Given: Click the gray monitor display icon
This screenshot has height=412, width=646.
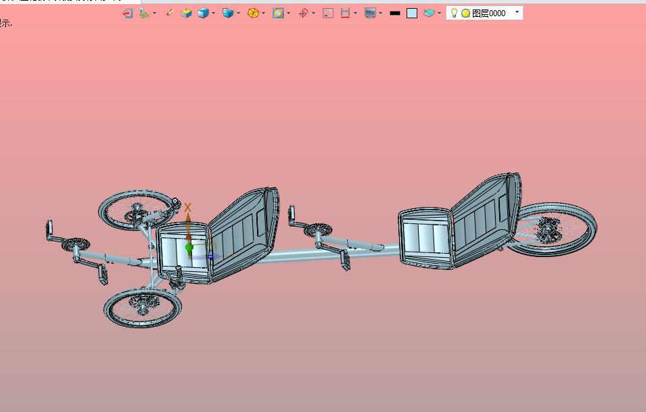Looking at the screenshot, I should coord(370,13).
